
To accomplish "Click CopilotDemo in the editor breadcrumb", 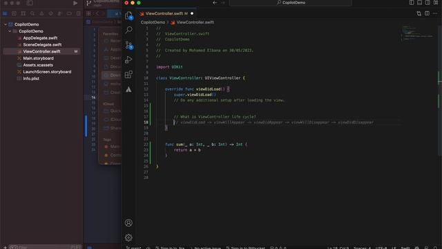I will [x=153, y=22].
